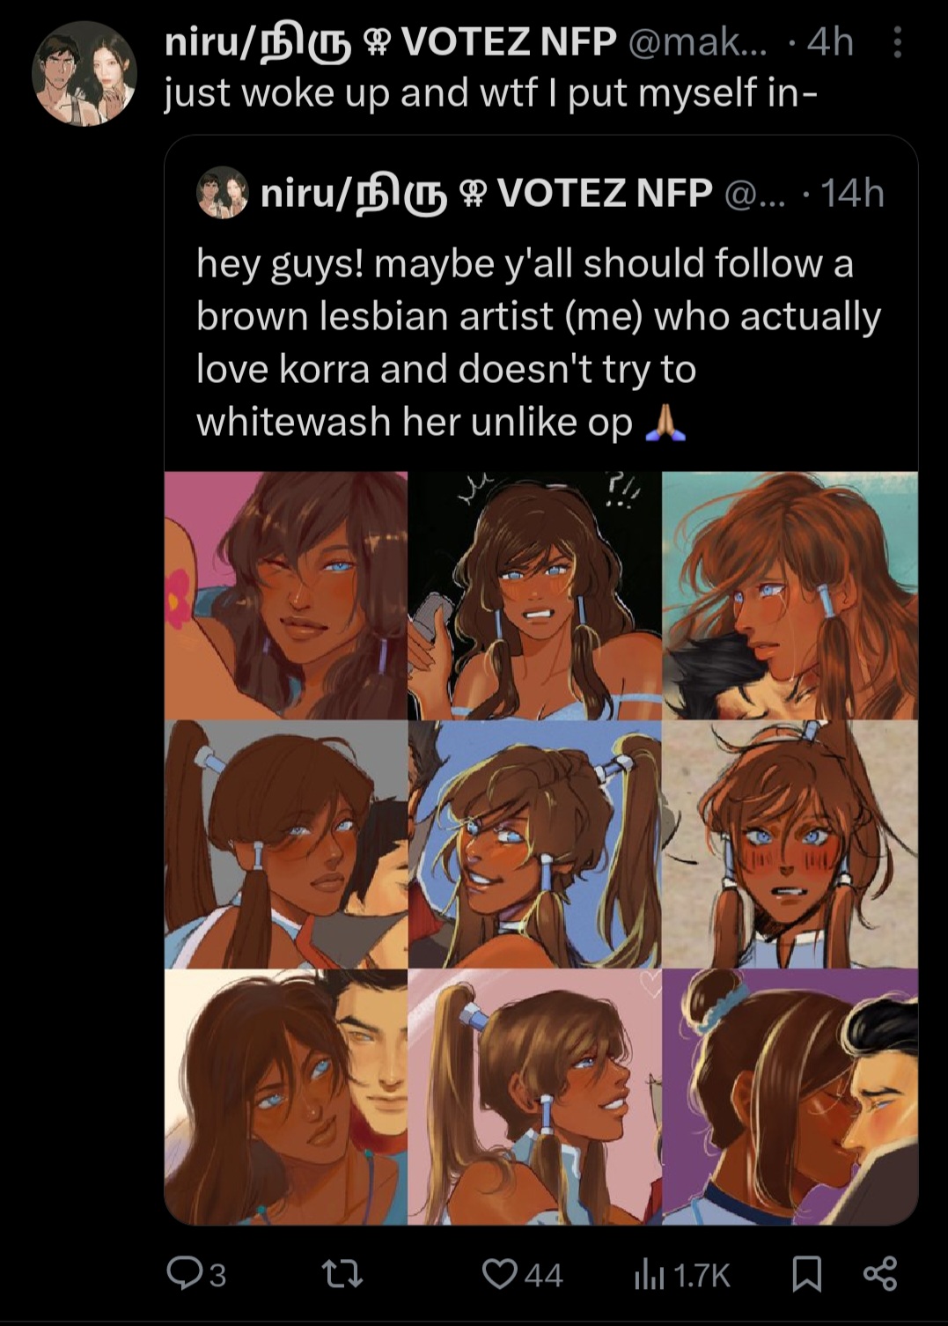Viewport: 948px width, 1326px height.
Task: Open quoted tweet text about following artist
Action: (538, 343)
